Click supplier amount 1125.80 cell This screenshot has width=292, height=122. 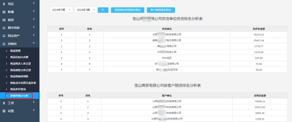(259, 52)
